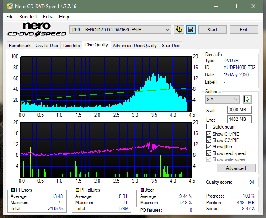Click the Position value 4481 MB
The width and height of the screenshot is (266, 218).
click(x=246, y=203)
